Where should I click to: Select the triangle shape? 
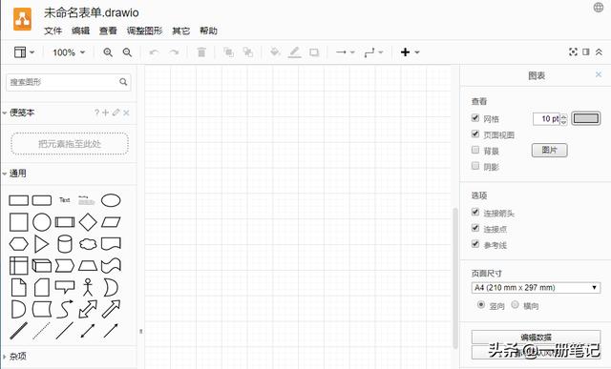pyautogui.click(x=41, y=244)
